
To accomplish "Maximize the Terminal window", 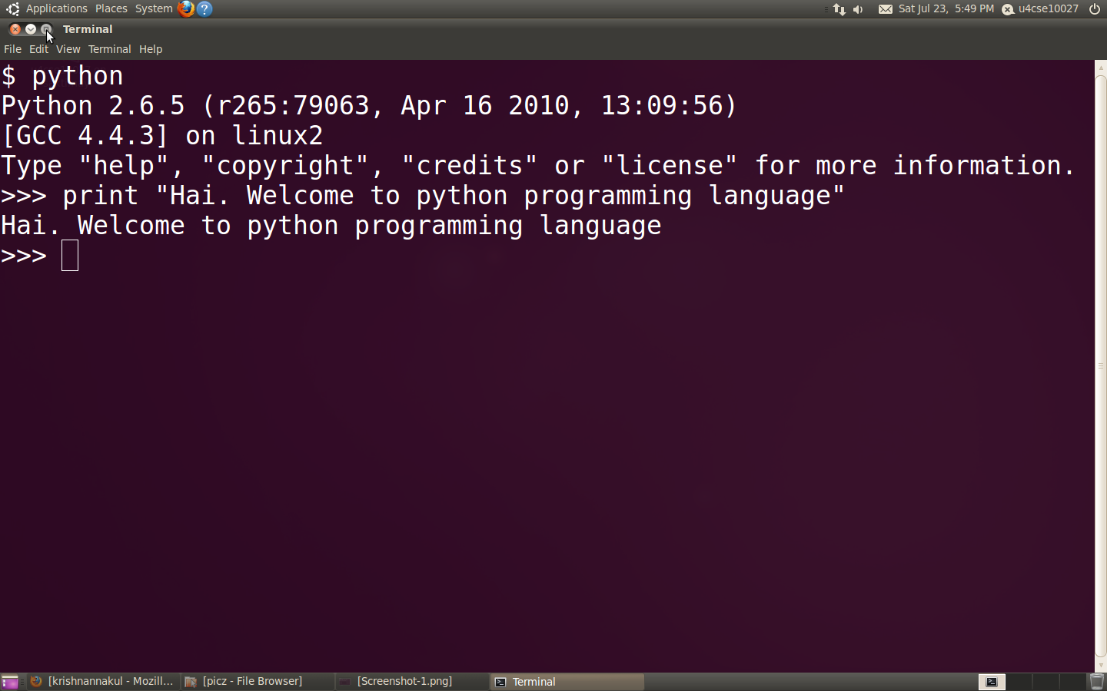I will (46, 29).
